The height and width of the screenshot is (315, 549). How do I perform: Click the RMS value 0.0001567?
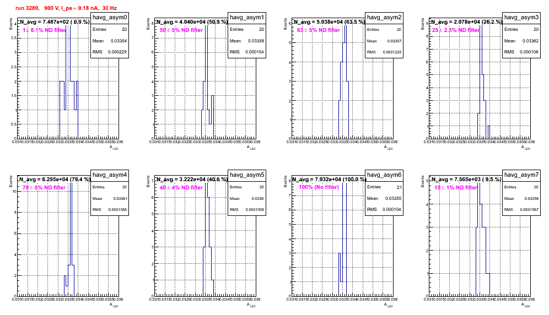(x=529, y=209)
